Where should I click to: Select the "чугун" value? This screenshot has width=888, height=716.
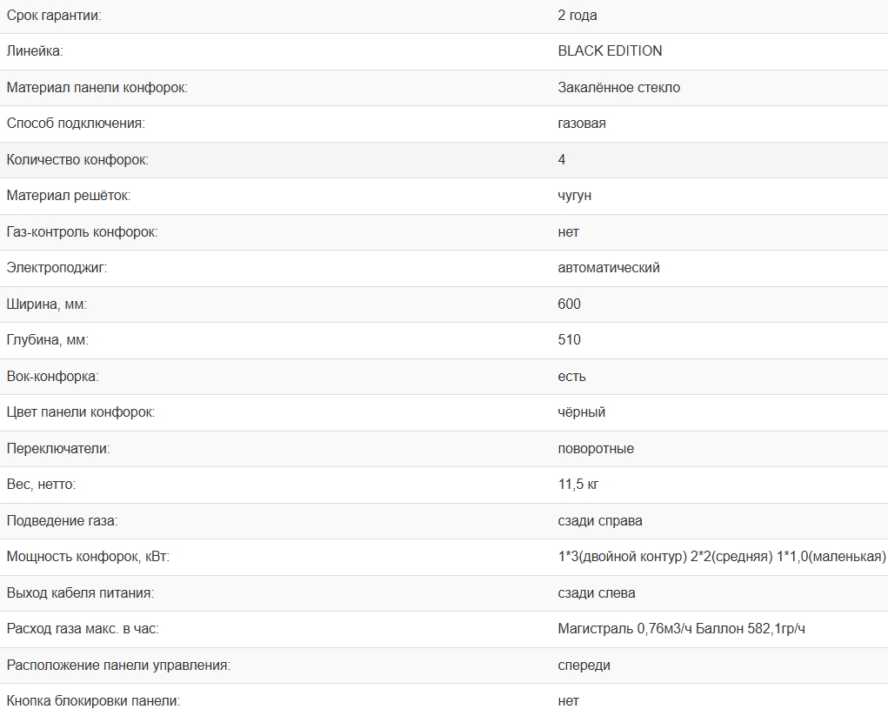click(x=574, y=196)
